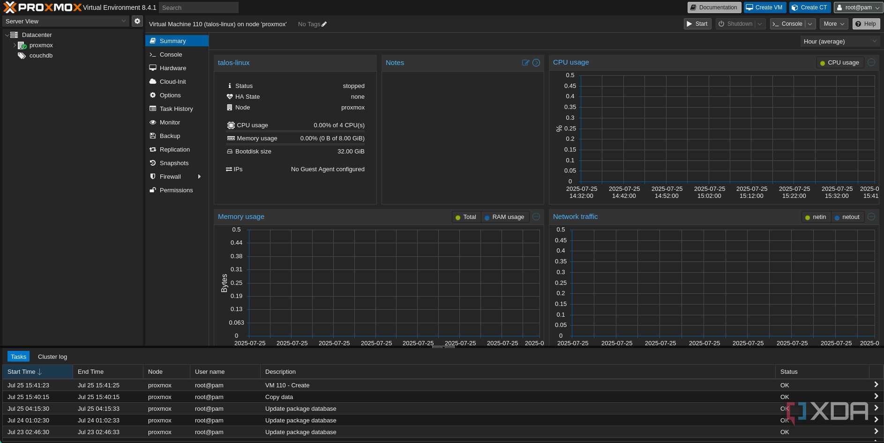
Task: Collapse the Memory usage chart panel
Action: [536, 217]
